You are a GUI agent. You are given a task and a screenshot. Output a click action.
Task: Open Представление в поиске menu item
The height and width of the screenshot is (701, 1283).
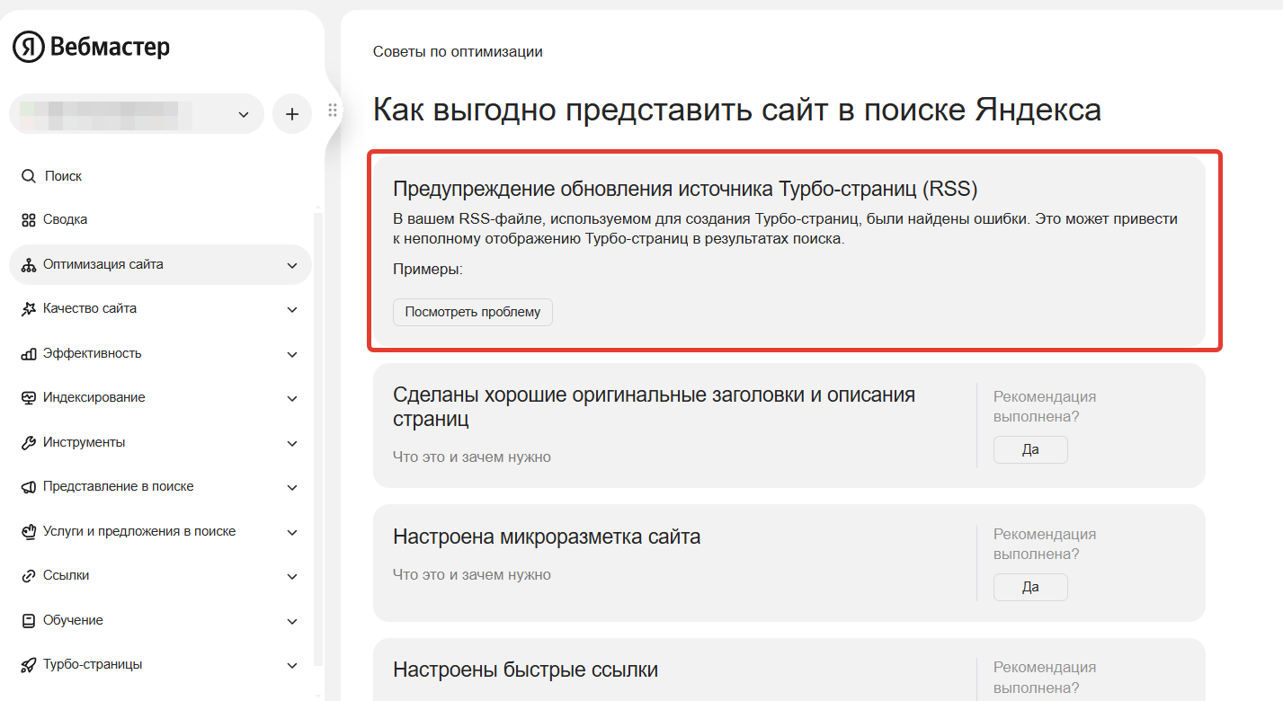click(x=118, y=487)
